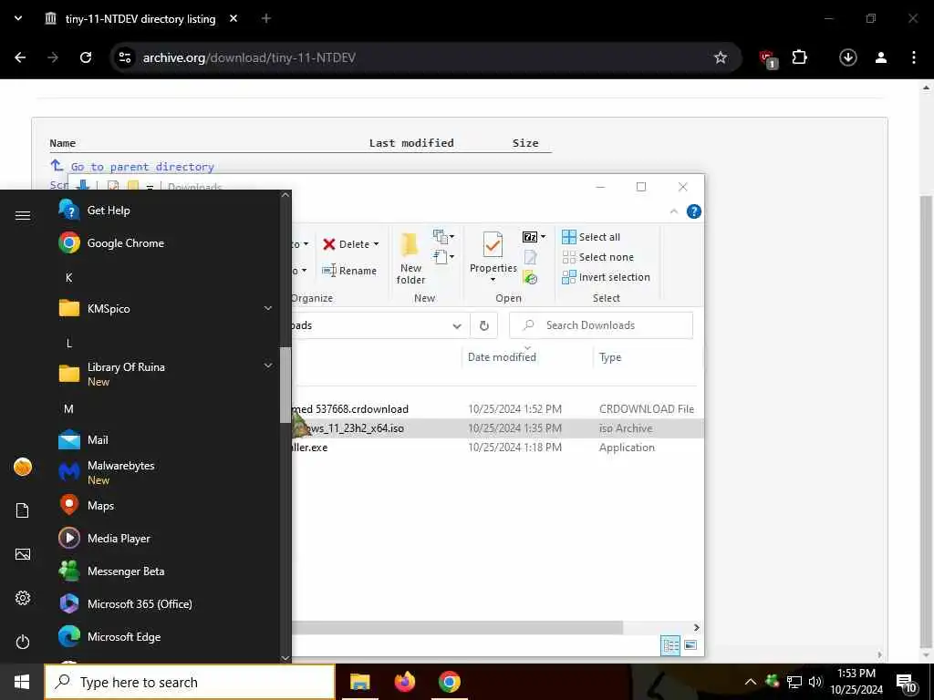The height and width of the screenshot is (700, 934).
Task: Sort by Type column header
Action: click(x=610, y=357)
